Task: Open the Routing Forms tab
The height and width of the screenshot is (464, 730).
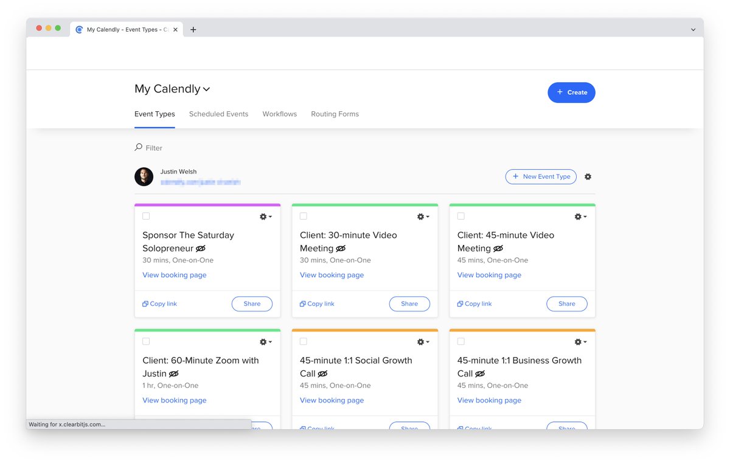Action: pos(335,114)
